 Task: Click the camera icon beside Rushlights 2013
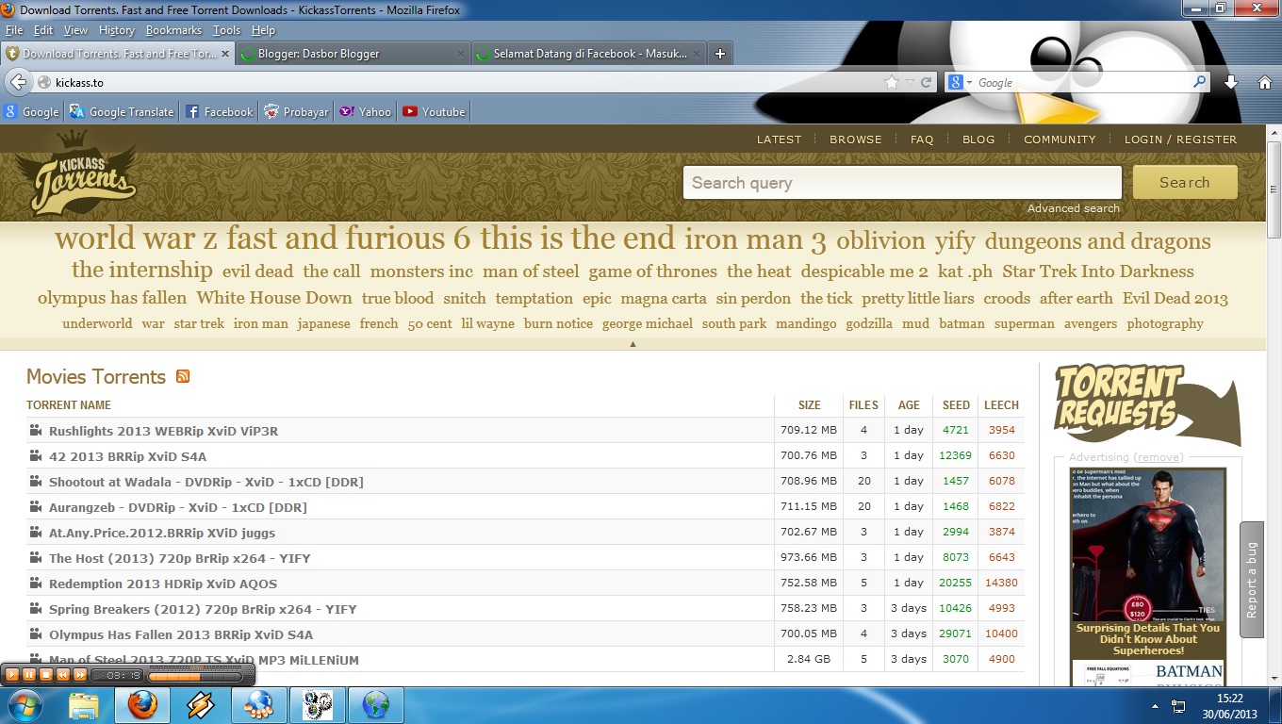point(36,430)
